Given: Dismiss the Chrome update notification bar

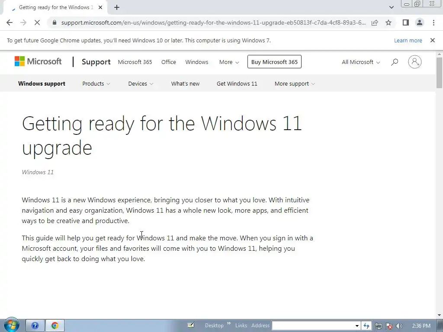Looking at the screenshot, I should [433, 40].
